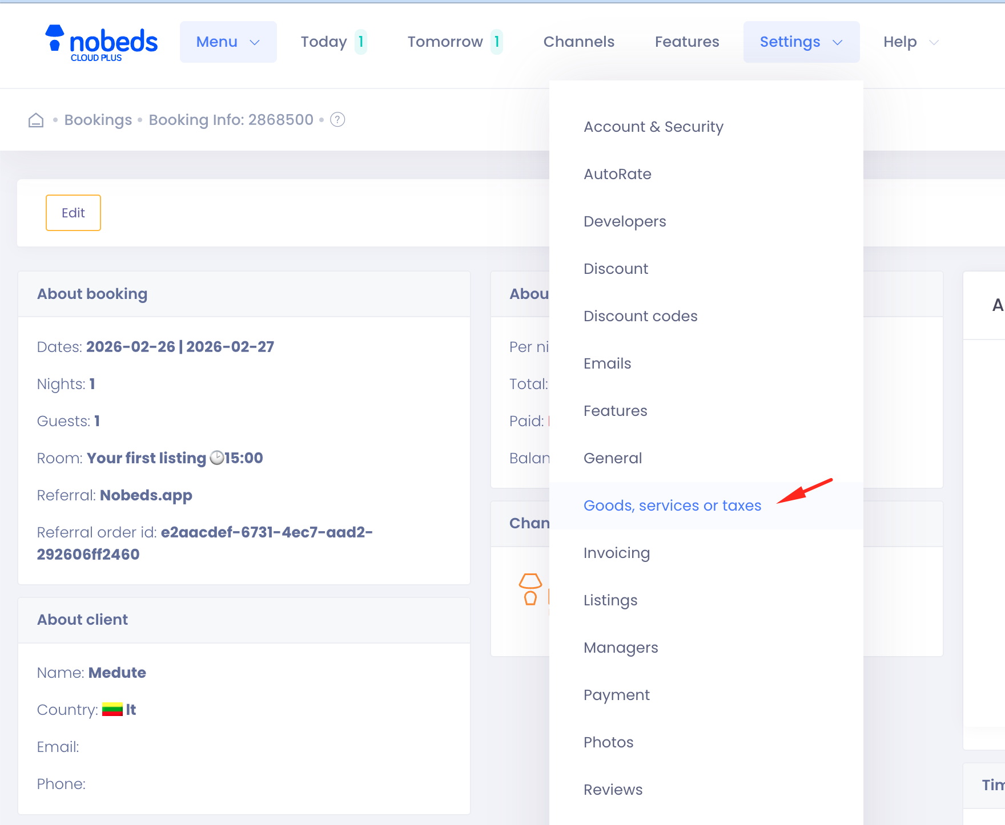Open Invoicing settings entry
This screenshot has height=825, width=1005.
617,552
